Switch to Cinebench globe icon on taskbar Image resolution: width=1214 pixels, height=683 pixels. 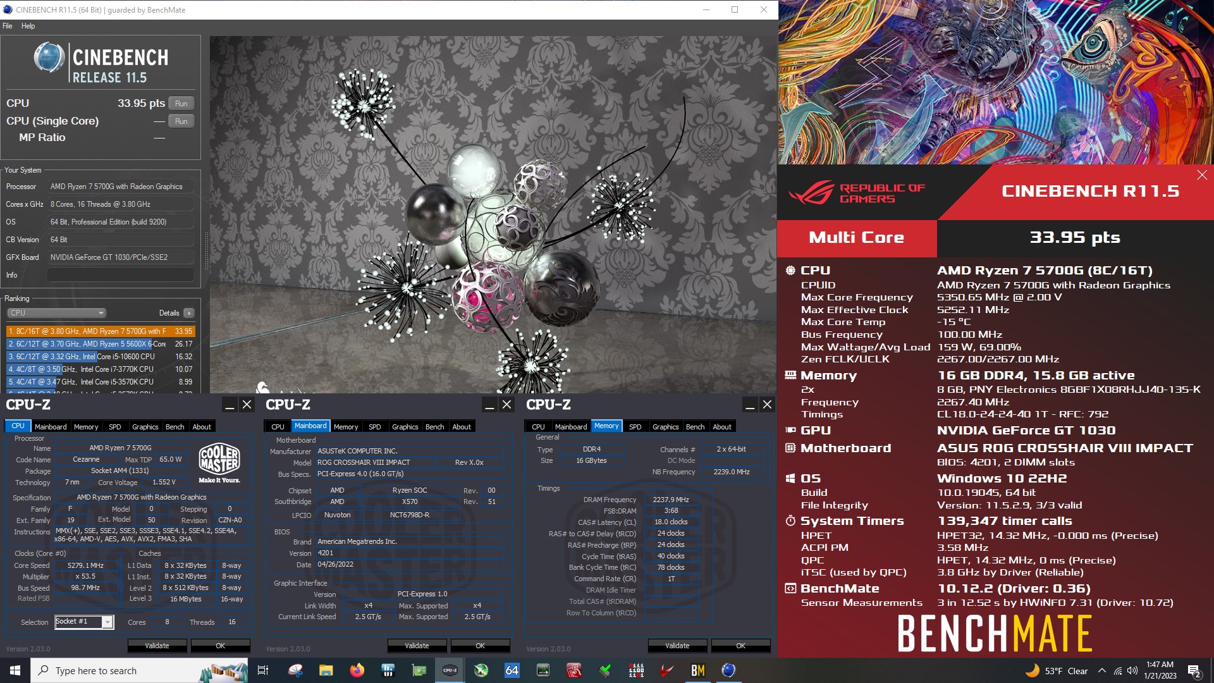point(729,670)
